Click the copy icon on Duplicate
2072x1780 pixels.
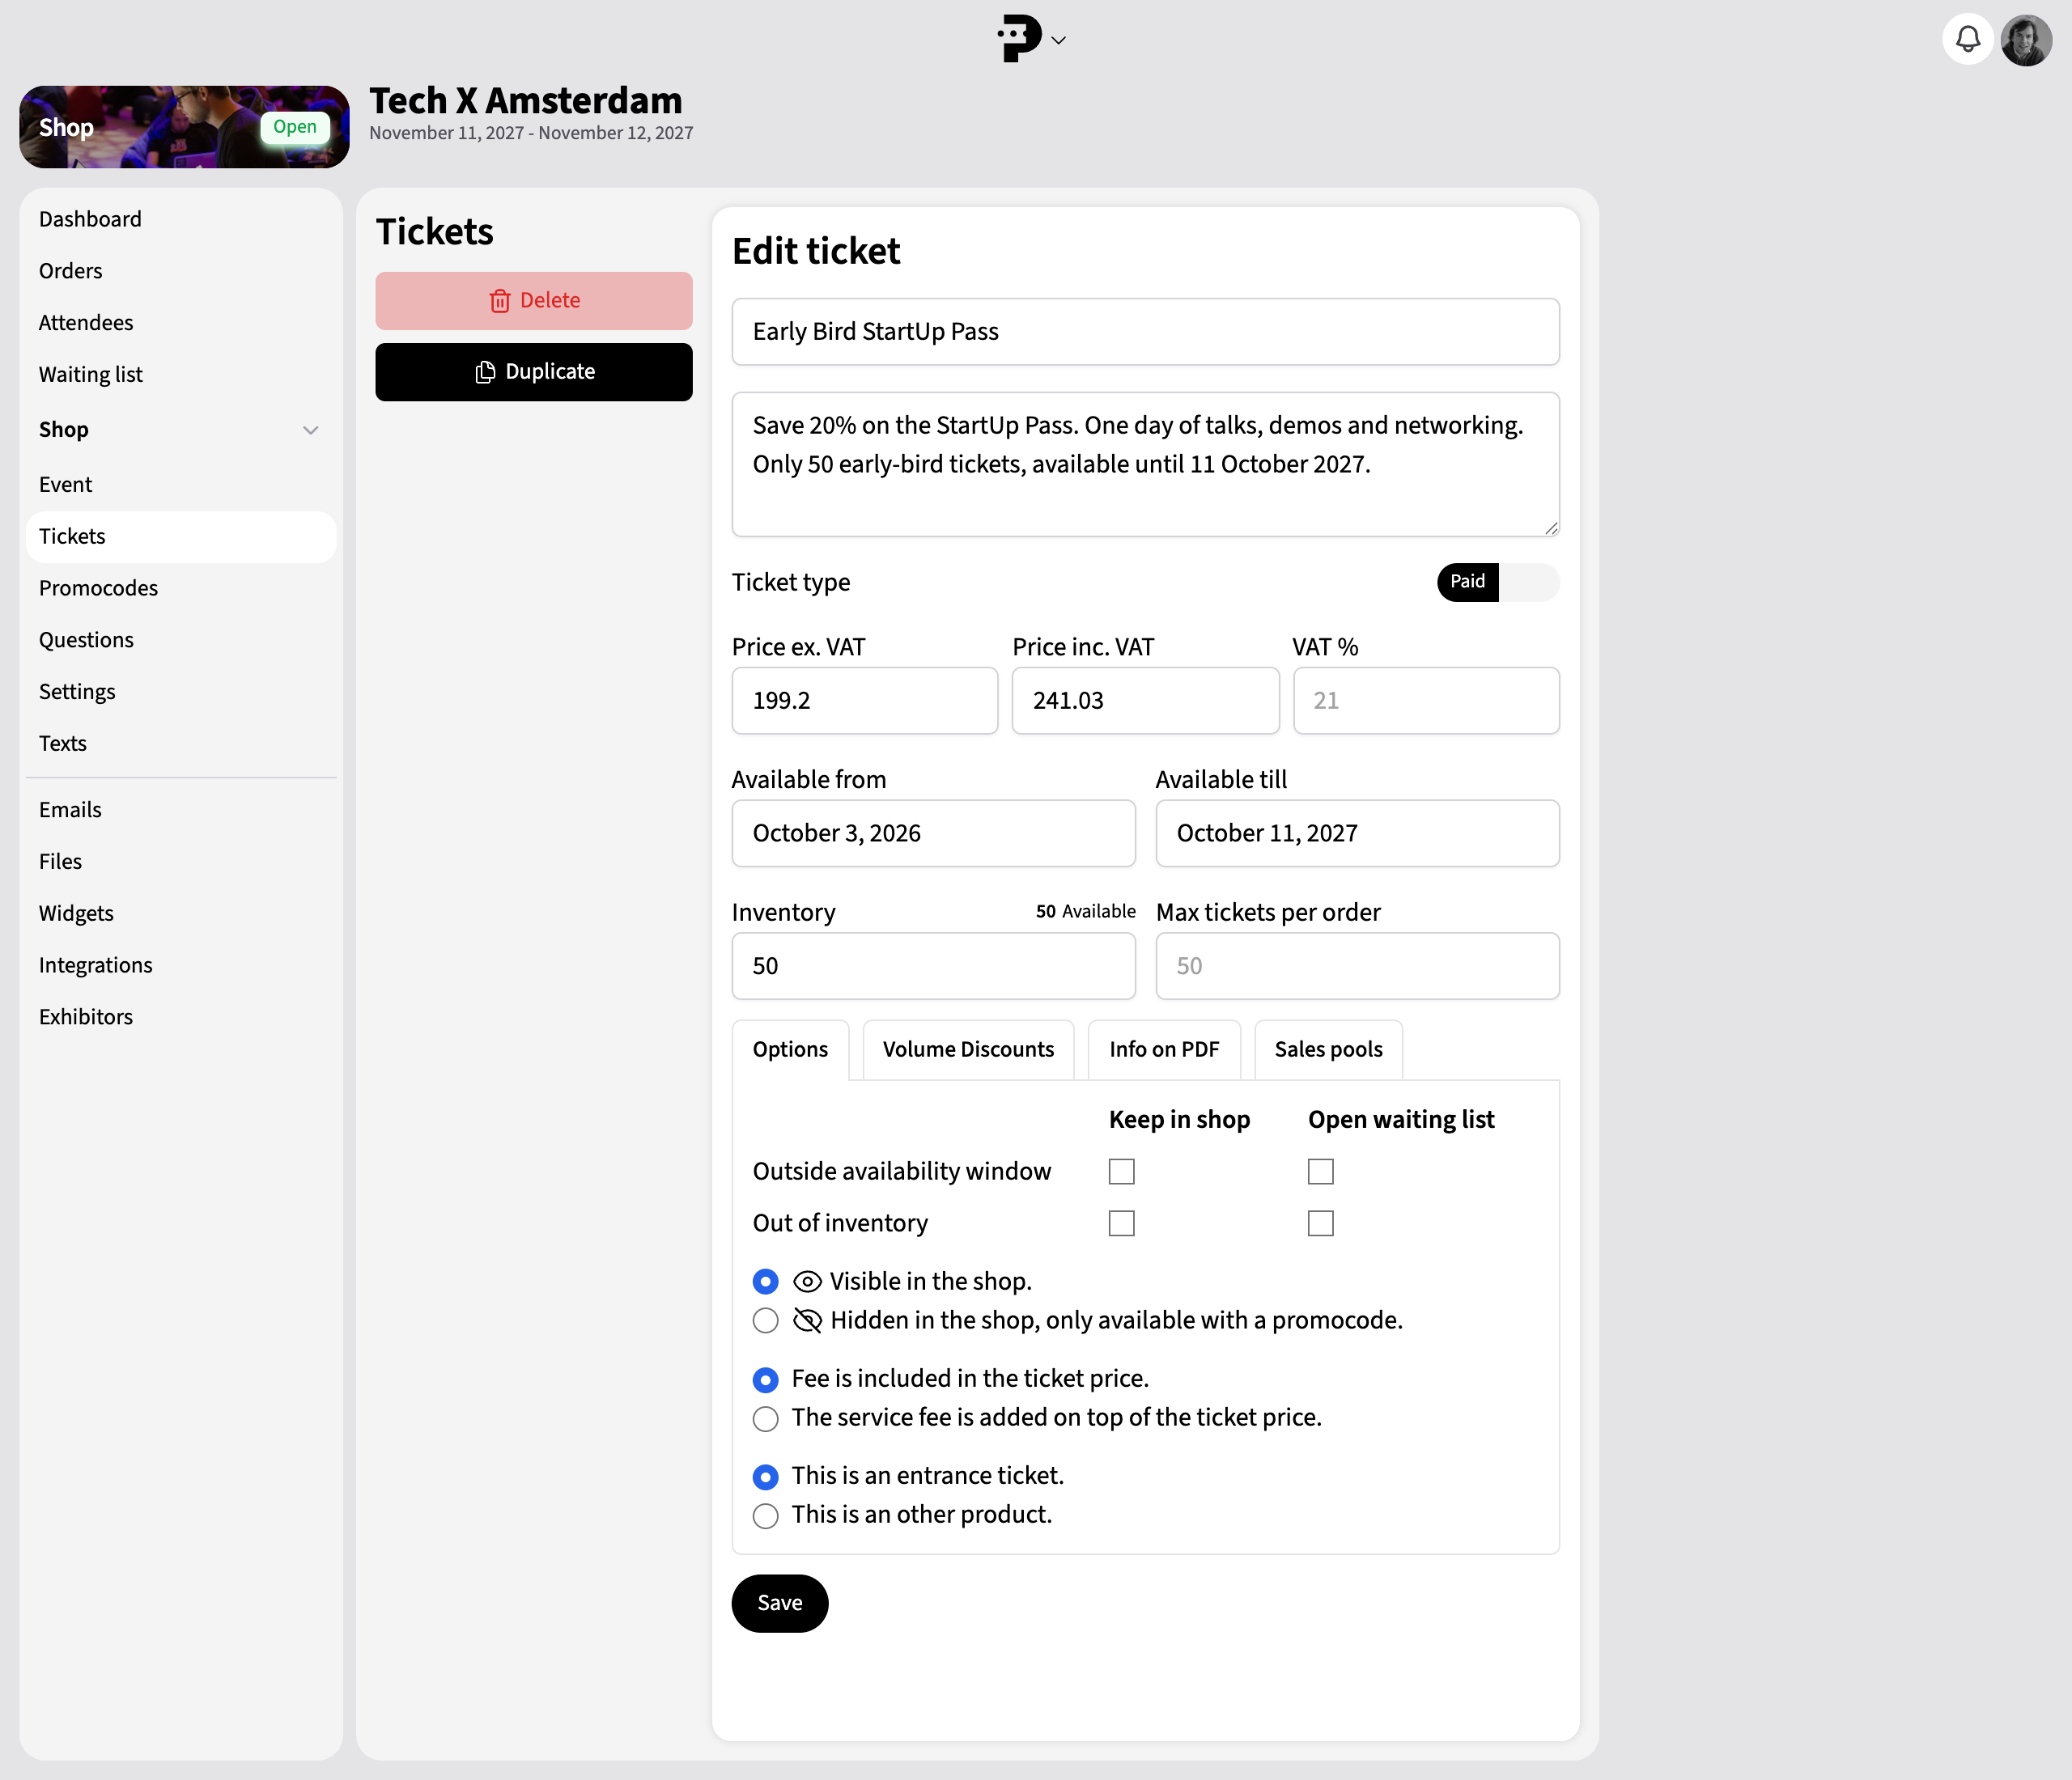point(485,372)
